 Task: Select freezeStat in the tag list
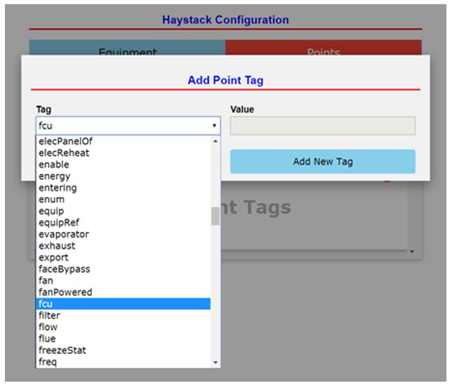coord(124,350)
